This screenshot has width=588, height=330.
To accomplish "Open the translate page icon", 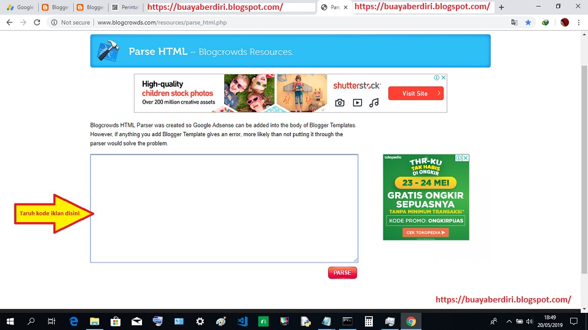I will click(514, 23).
